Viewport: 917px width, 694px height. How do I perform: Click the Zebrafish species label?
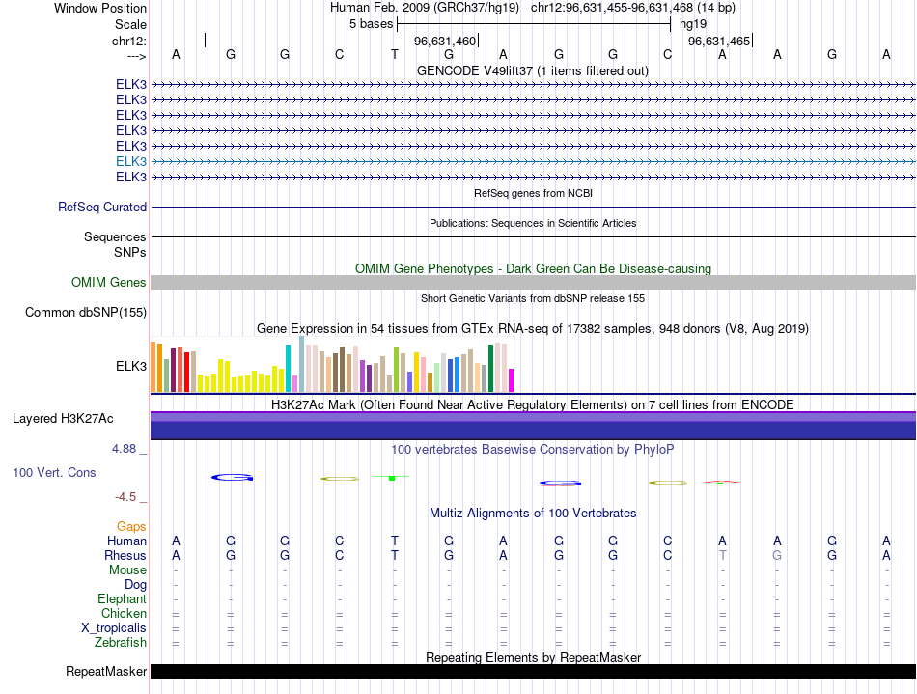[x=121, y=642]
